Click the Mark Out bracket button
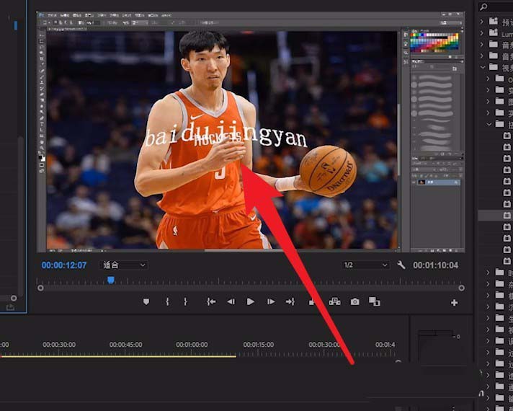The height and width of the screenshot is (411, 513). coord(185,301)
